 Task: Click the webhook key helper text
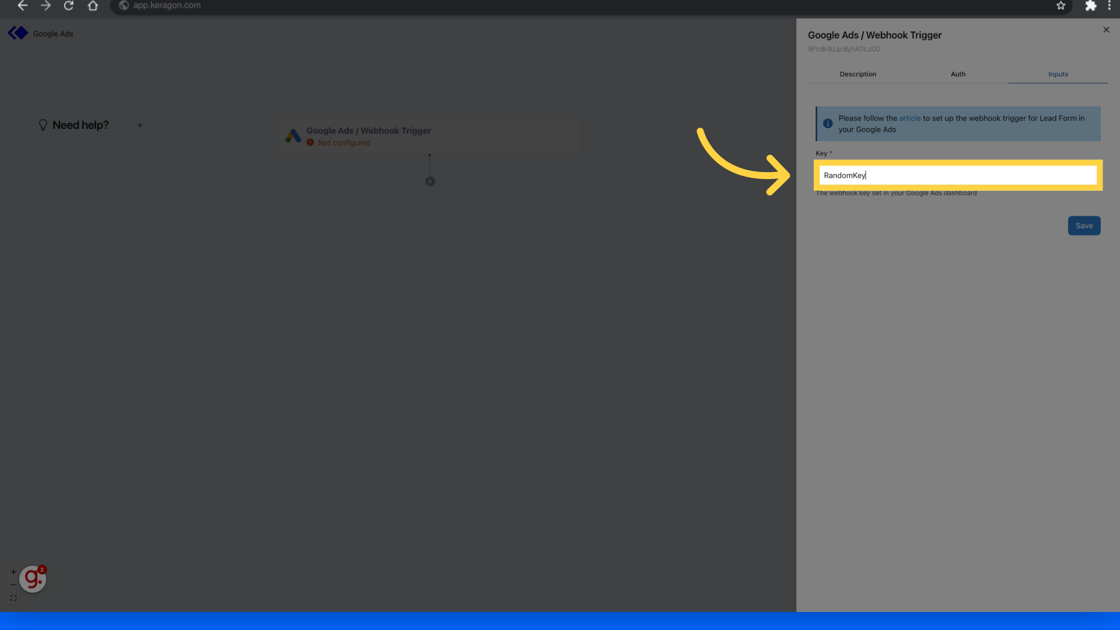tap(896, 193)
